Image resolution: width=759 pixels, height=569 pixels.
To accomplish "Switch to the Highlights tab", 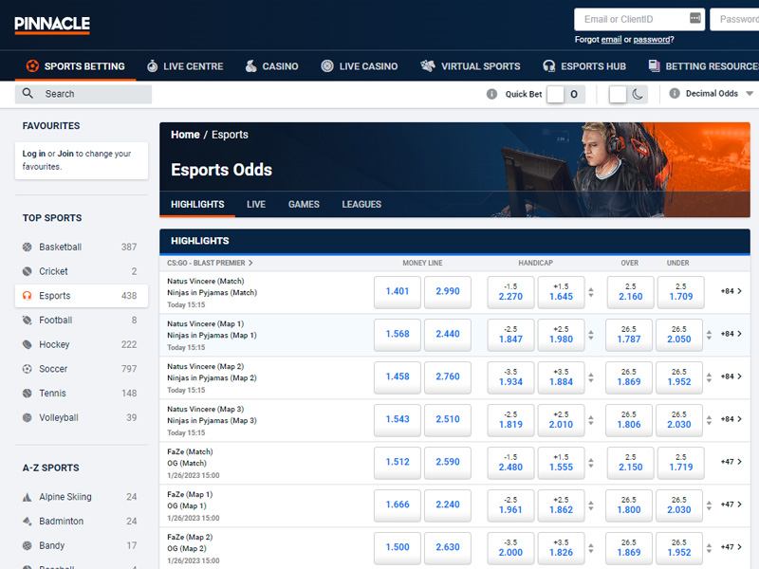I will [x=197, y=204].
